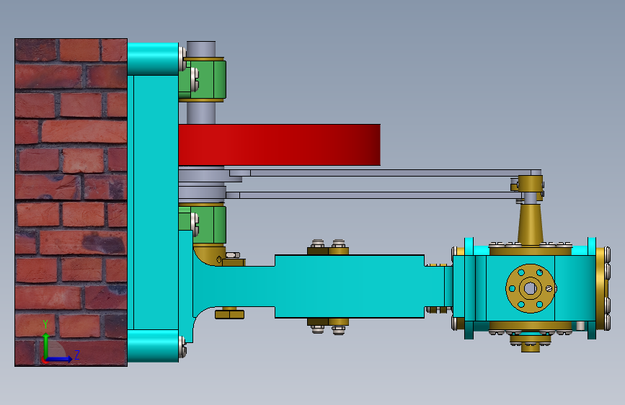This screenshot has width=625, height=405.
Task: Select the lower gray connecting rod
Action: [373, 195]
